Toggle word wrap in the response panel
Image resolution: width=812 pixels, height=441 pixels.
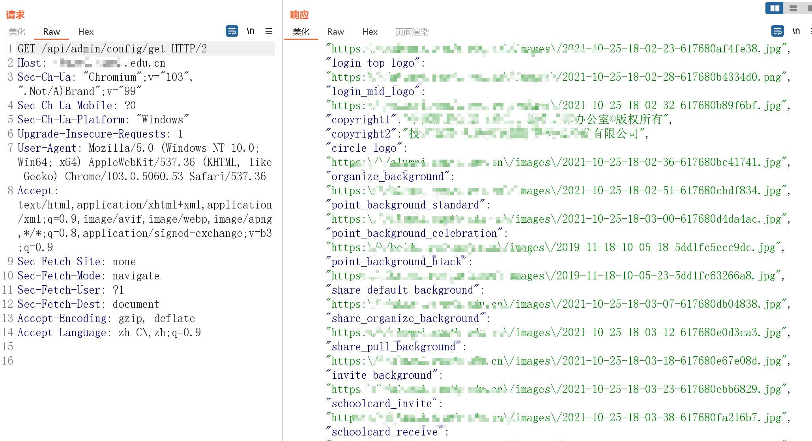(777, 31)
